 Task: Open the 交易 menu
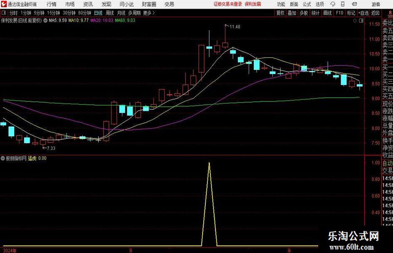(x=169, y=4)
